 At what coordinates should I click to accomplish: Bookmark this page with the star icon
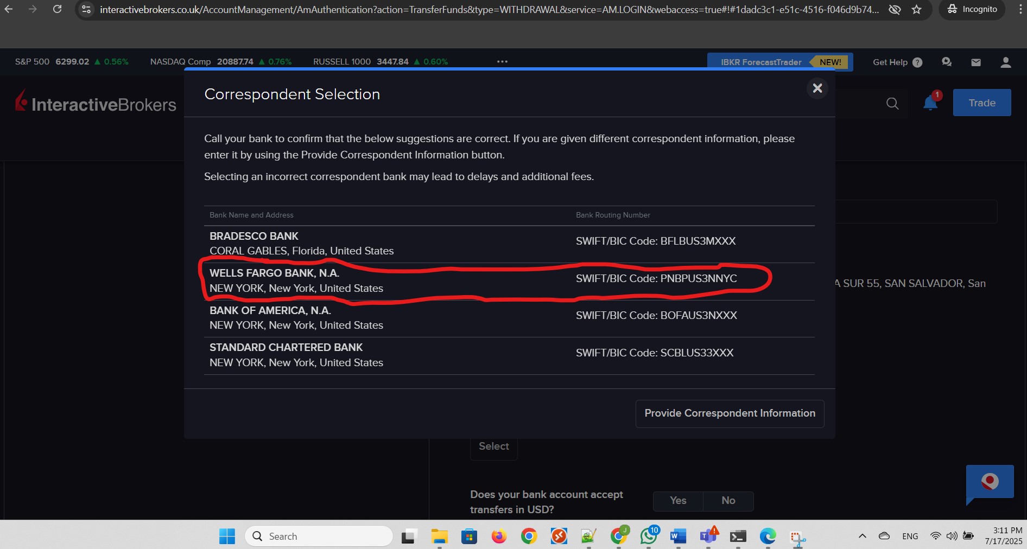tap(917, 9)
